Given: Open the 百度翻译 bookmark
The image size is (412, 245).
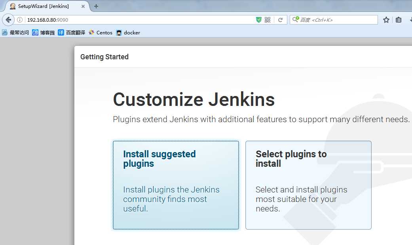Looking at the screenshot, I should pyautogui.click(x=72, y=33).
